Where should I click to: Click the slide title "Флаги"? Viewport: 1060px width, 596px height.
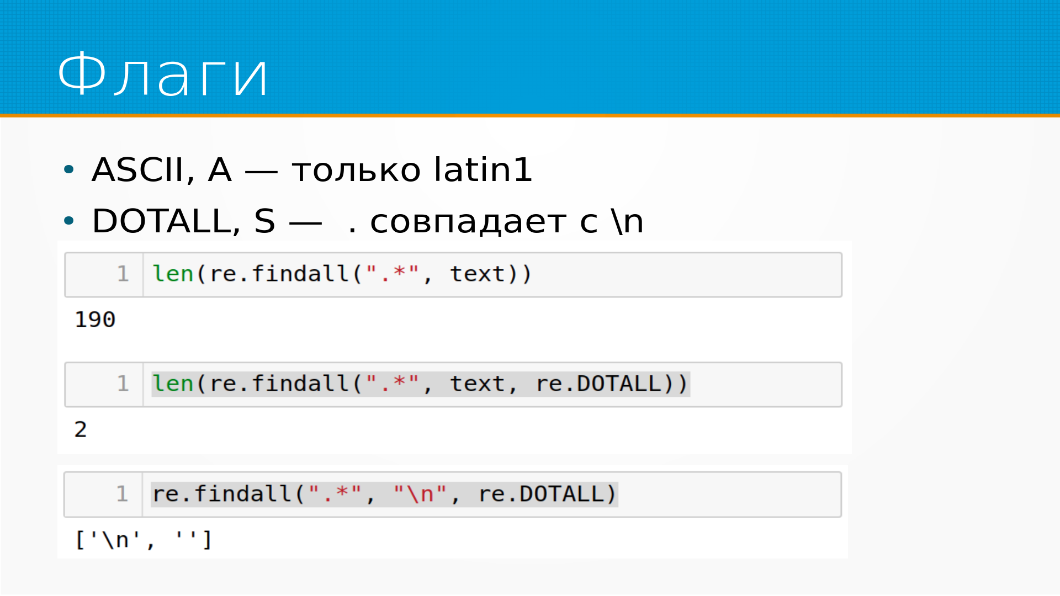(163, 74)
